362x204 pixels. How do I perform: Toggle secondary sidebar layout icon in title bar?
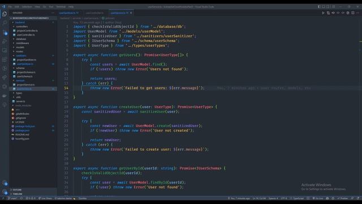click(328, 7)
